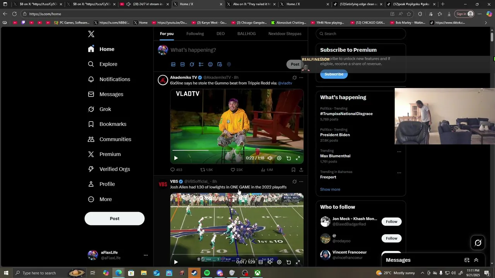Open Bookmarks in sidebar
The width and height of the screenshot is (495, 278).
click(107, 124)
